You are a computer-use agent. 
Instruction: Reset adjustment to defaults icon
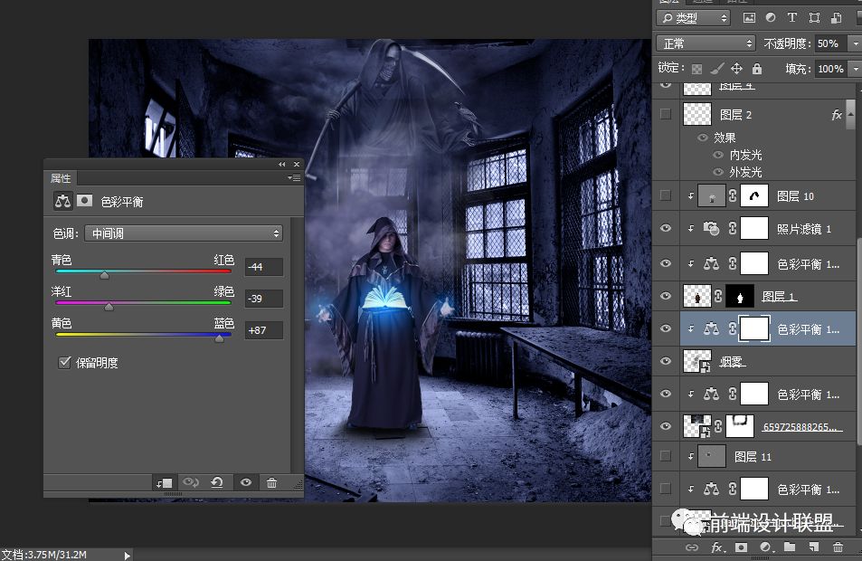click(216, 482)
